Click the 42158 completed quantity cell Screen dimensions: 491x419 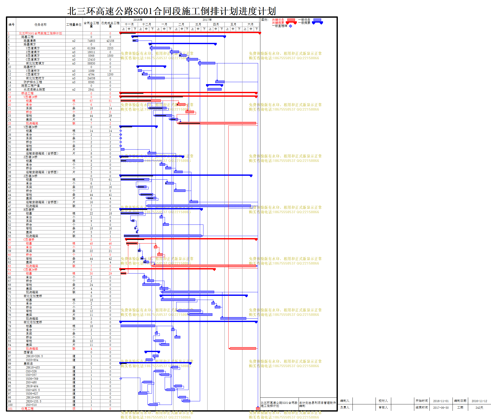(110, 41)
